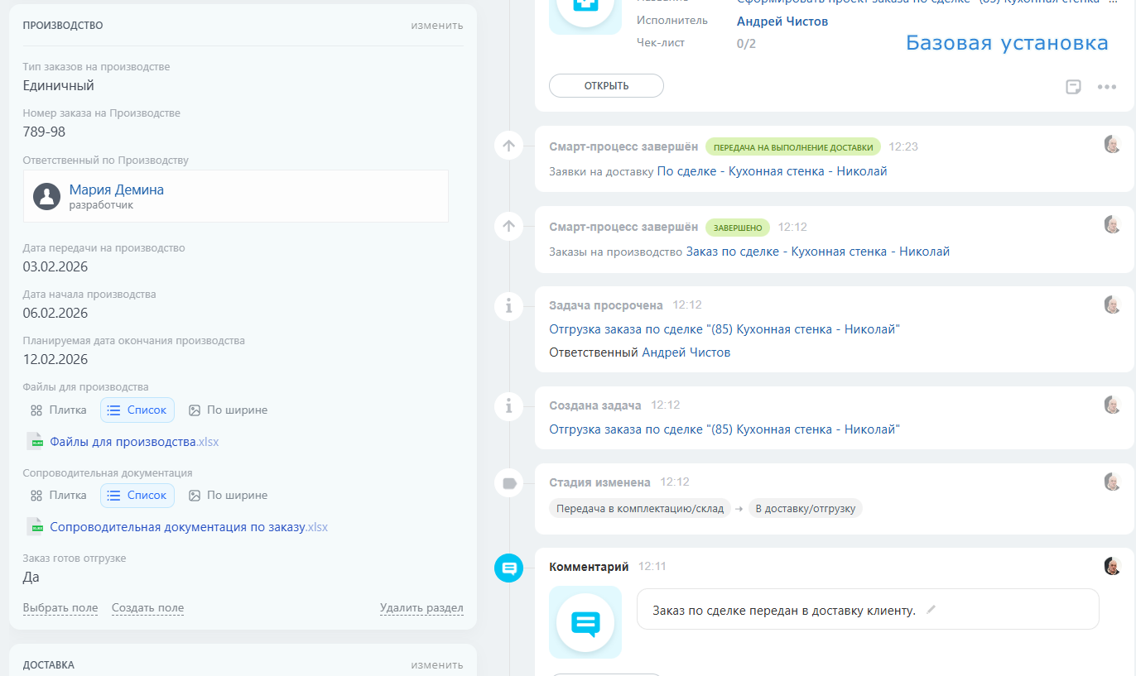The width and height of the screenshot is (1136, 676).
Task: Open Андрей Чистов next to Ответственный
Action: 686,352
